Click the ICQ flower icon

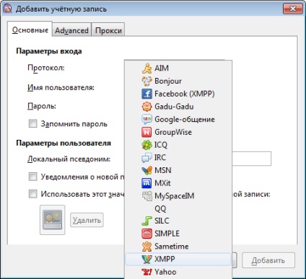click(x=147, y=145)
